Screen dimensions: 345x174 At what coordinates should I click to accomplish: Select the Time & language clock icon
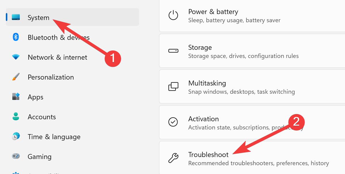[x=16, y=136]
